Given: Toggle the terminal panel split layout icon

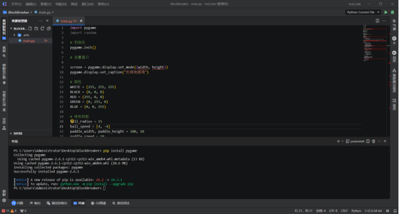Looking at the screenshot, I should pyautogui.click(x=368, y=141).
